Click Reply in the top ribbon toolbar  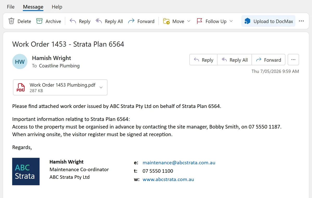click(80, 21)
